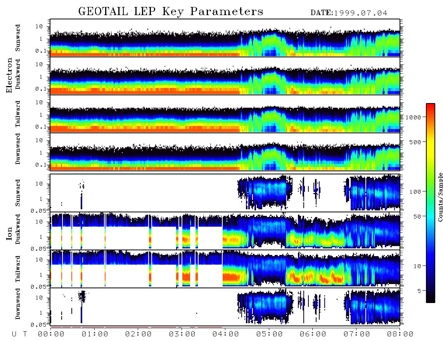Click the Ion Duskward spectrogram panel
This screenshot has width=443, height=341.
pos(225,231)
